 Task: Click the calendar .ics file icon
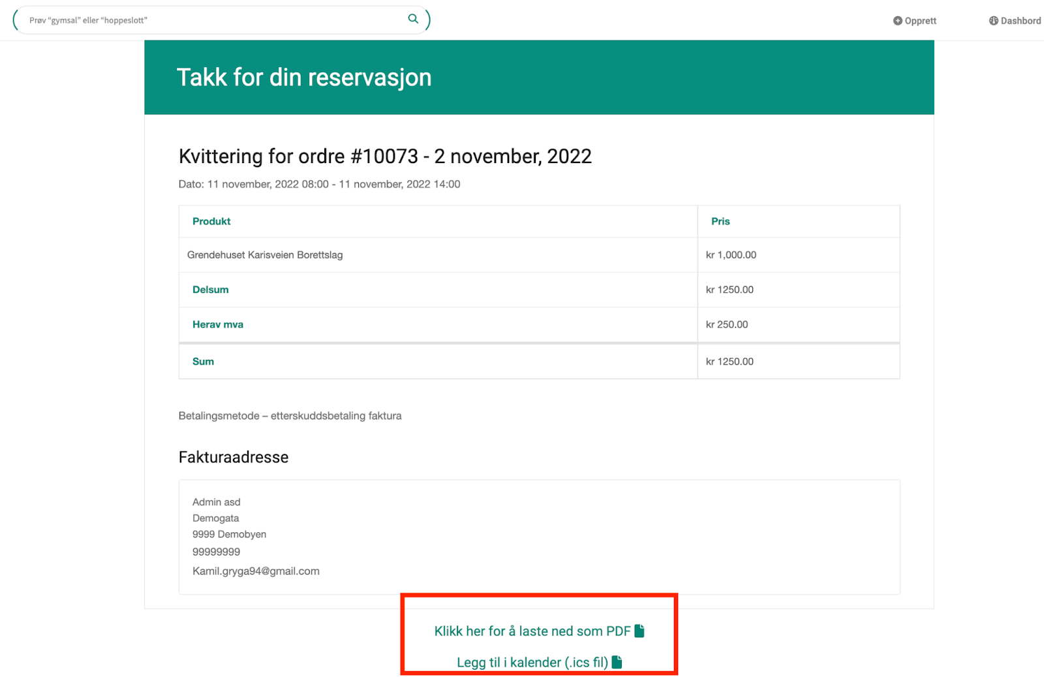click(617, 662)
